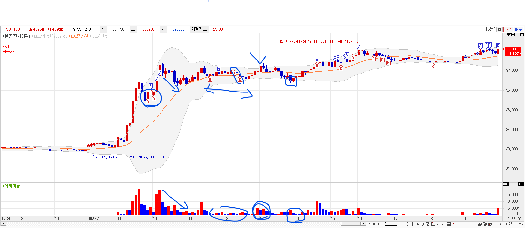Select the horizontal line drawing tool
The height and width of the screenshot is (228, 525).
pyautogui.click(x=464, y=224)
